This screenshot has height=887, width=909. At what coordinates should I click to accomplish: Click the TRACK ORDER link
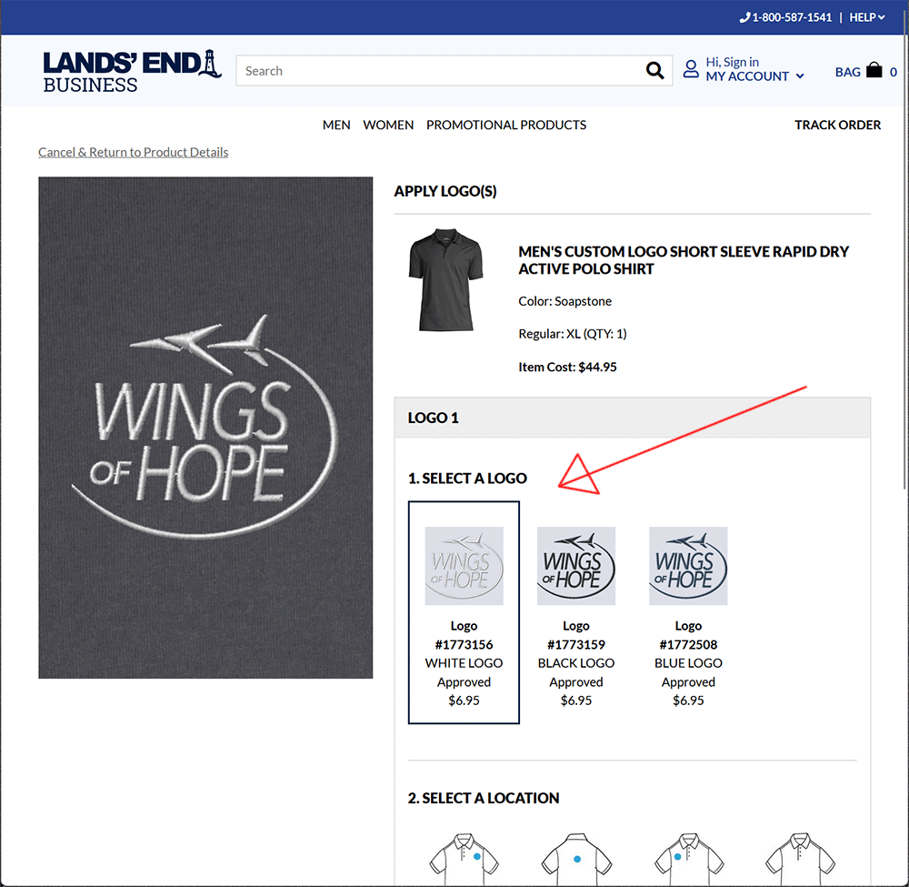pos(837,125)
